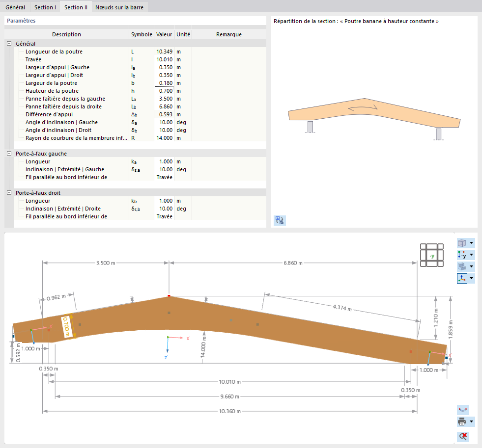
Task: Click Largeur d'appui Gauche value field
Action: click(x=164, y=67)
